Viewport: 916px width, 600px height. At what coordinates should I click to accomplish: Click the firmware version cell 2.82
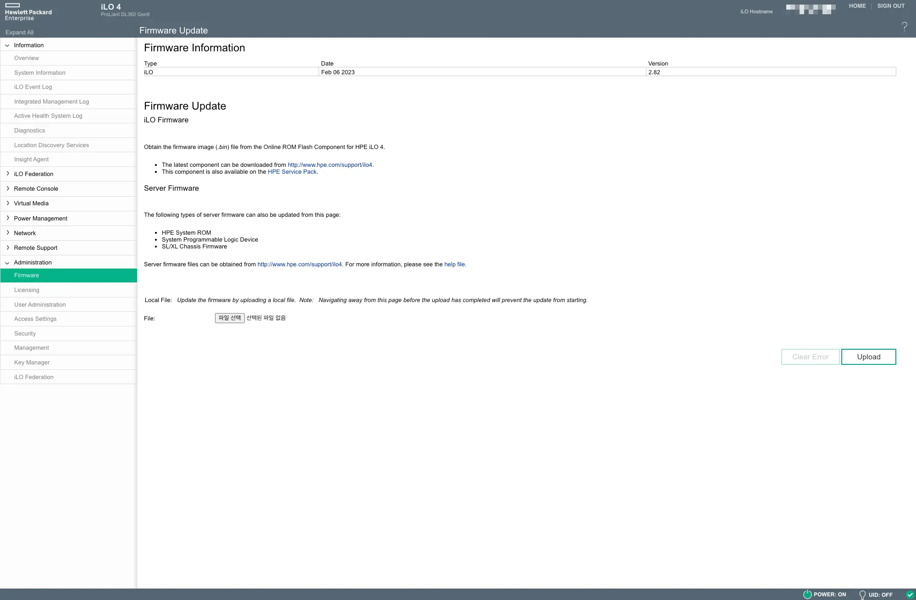[x=771, y=72]
